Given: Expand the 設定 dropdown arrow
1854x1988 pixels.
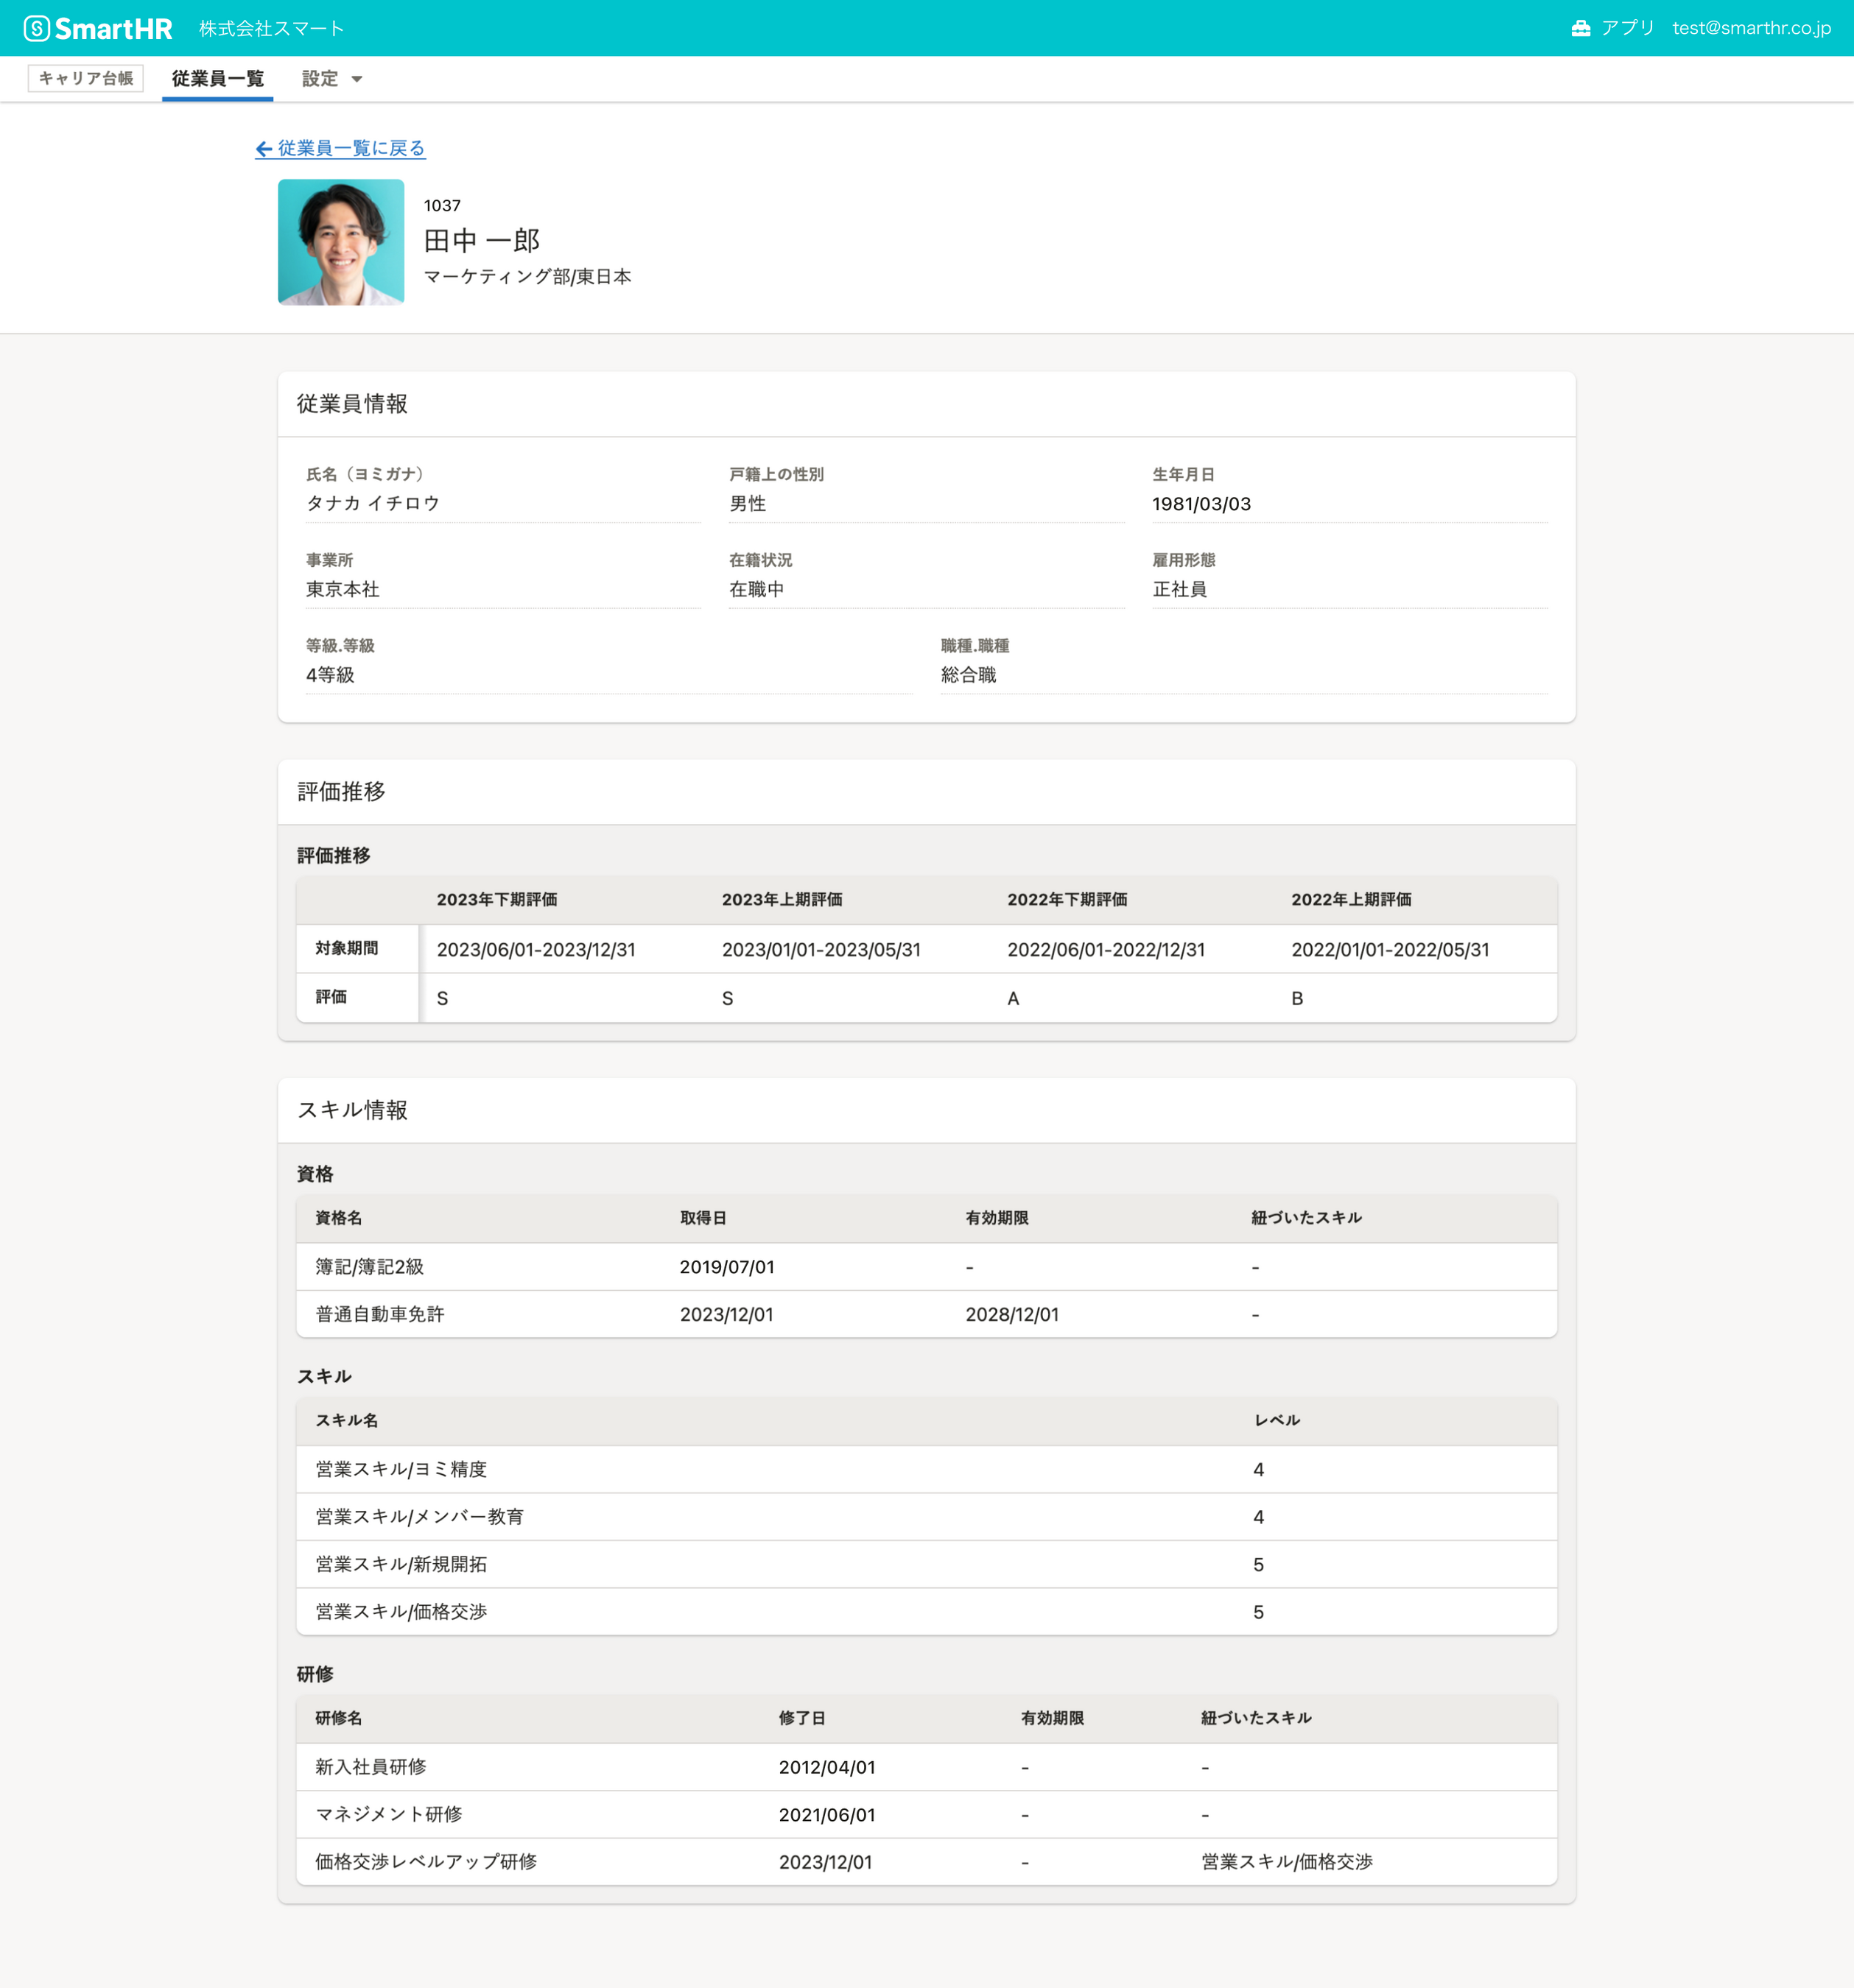Looking at the screenshot, I should (x=357, y=79).
